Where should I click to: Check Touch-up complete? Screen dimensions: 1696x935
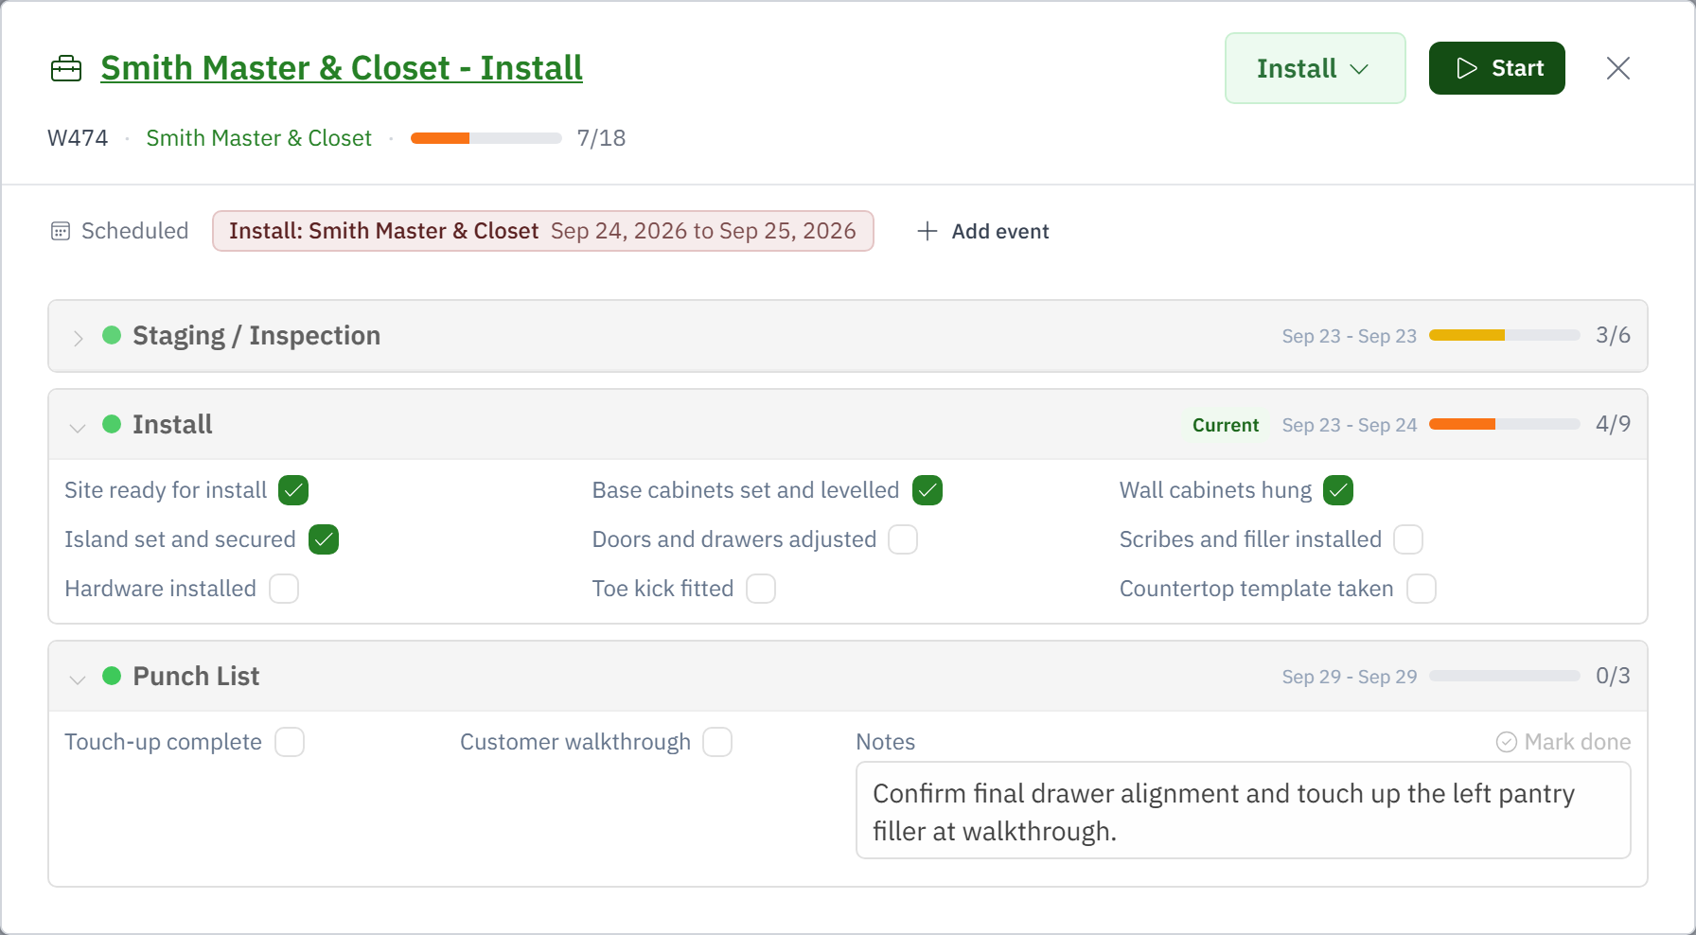click(x=290, y=742)
